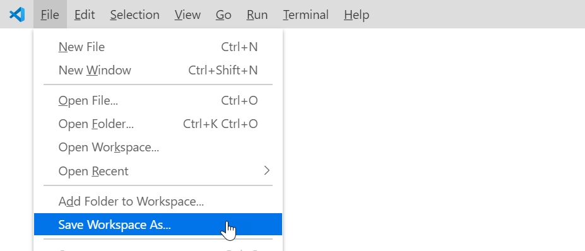Select highlighted Save Workspace As... entry

(x=158, y=225)
